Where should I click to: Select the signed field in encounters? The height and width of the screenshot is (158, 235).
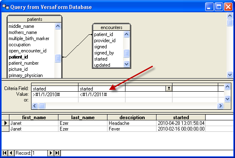click(101, 47)
